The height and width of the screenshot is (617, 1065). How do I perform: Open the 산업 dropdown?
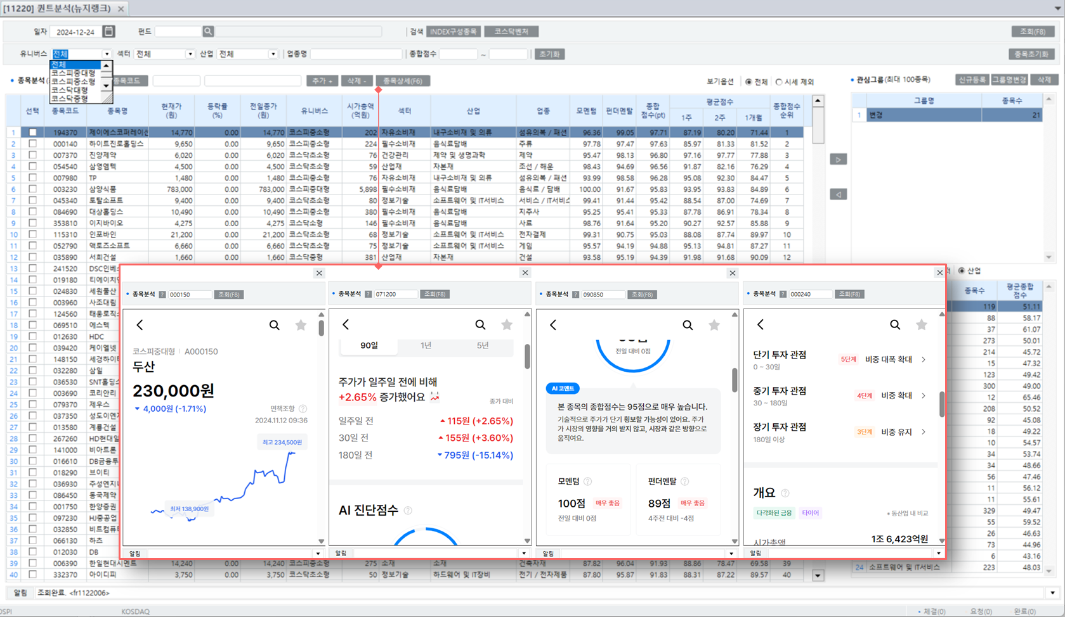click(273, 54)
